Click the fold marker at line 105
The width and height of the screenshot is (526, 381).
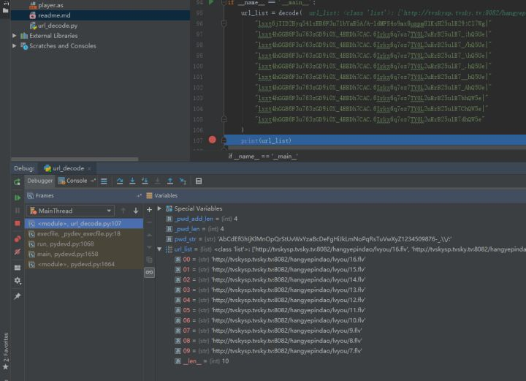(x=224, y=119)
